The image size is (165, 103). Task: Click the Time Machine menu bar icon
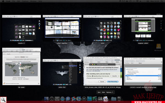[x=120, y=1]
